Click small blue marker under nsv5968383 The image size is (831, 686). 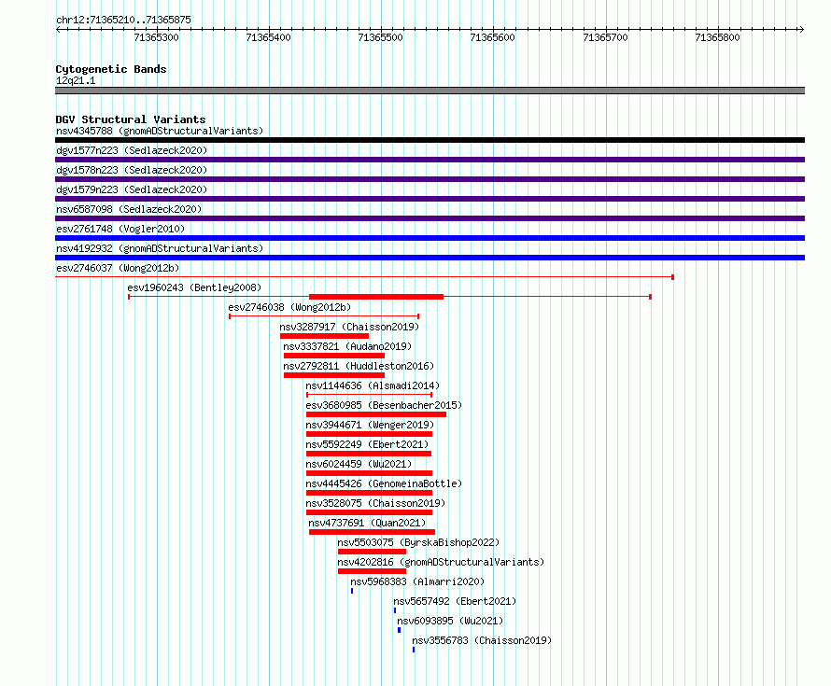click(352, 591)
